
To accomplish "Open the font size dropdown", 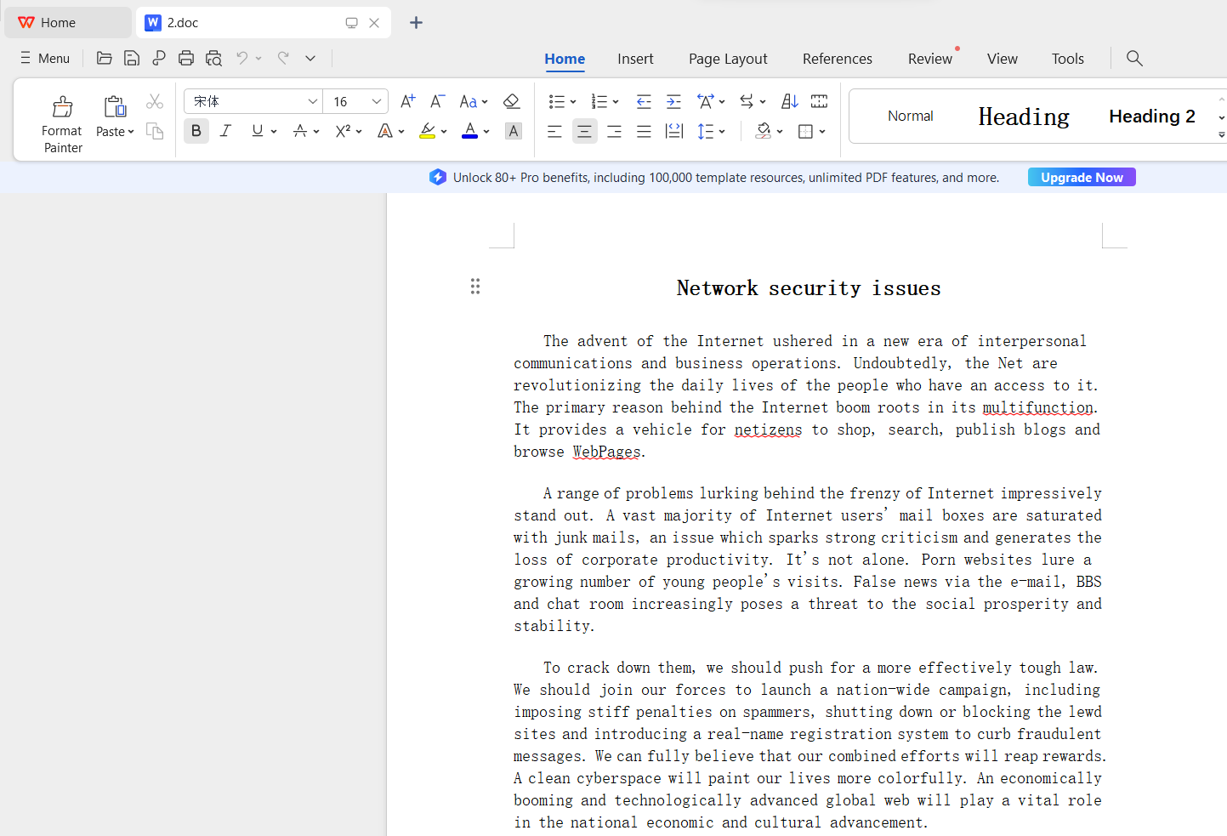I will 377,101.
